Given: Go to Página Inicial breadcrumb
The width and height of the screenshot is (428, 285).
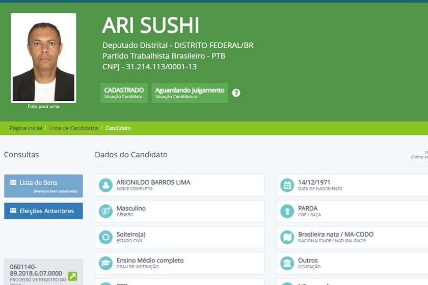Looking at the screenshot, I should pyautogui.click(x=26, y=128).
